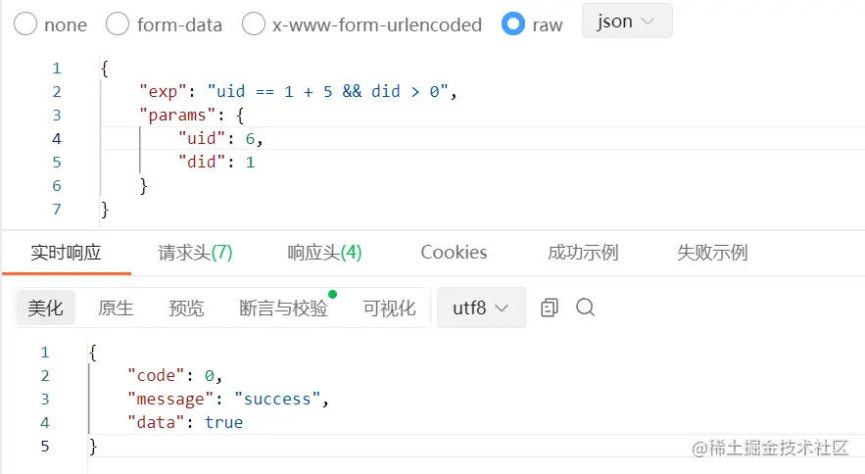Expand the utf8 encoding dropdown

click(x=480, y=308)
